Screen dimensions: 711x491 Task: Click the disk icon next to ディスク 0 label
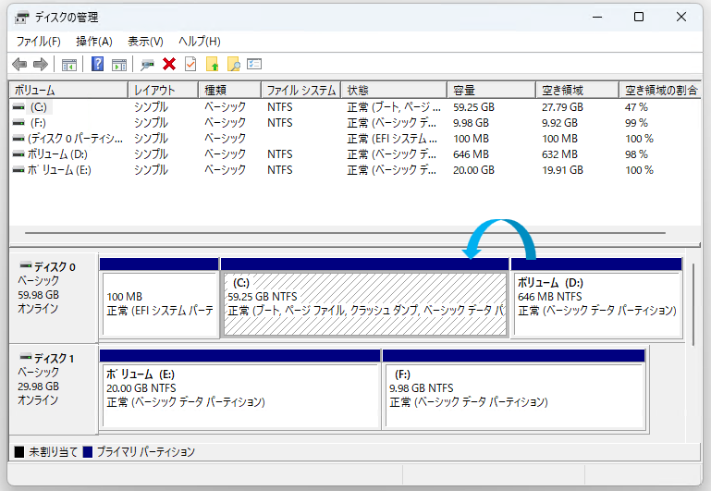(26, 265)
